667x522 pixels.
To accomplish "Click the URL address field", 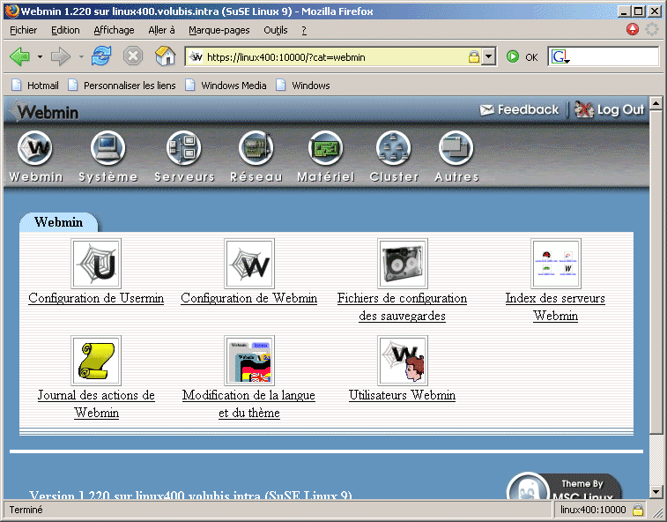I will pos(335,56).
